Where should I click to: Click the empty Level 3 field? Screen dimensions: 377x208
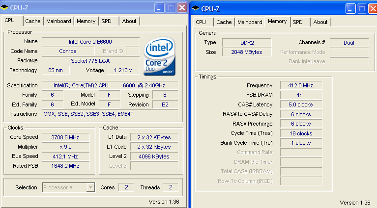click(x=154, y=166)
